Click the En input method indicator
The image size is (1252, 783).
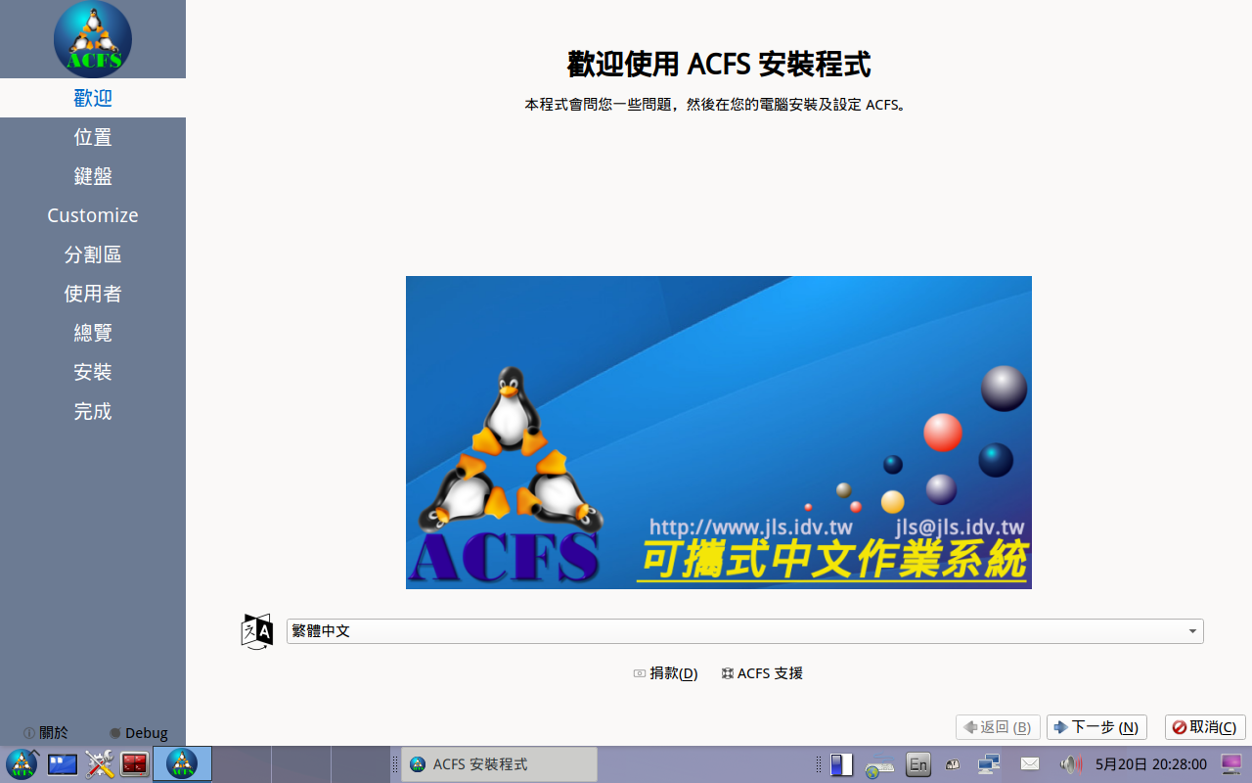click(x=917, y=764)
